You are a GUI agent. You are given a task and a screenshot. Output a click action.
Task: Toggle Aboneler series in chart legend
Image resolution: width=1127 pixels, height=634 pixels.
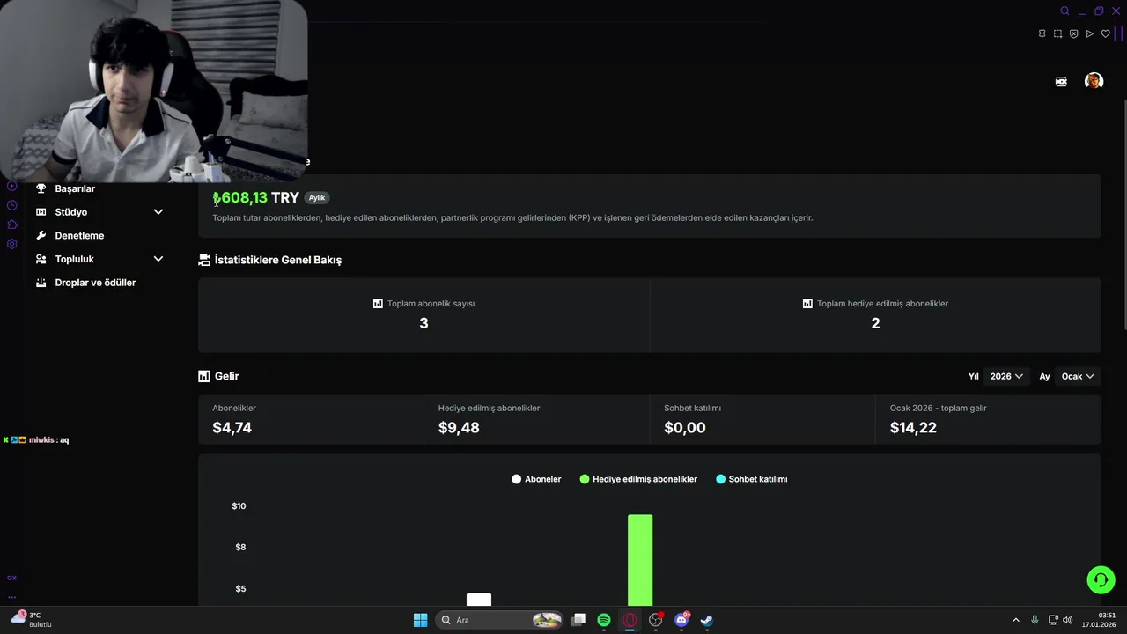536,479
